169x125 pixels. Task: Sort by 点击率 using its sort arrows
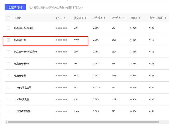pos(140,18)
